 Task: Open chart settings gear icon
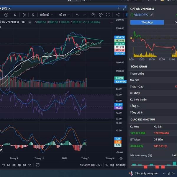pos(101,14)
